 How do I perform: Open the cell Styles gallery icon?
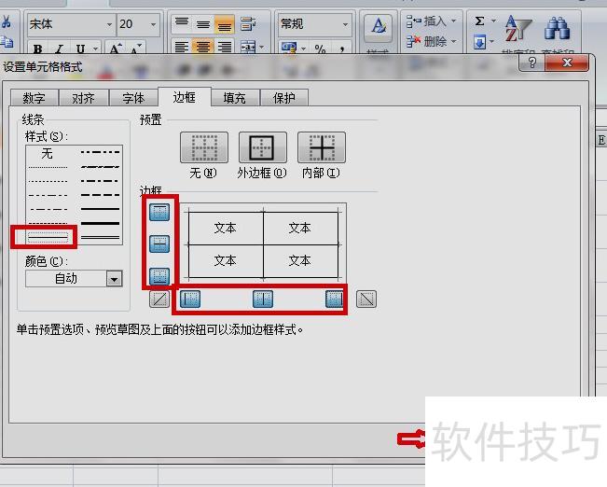(379, 28)
